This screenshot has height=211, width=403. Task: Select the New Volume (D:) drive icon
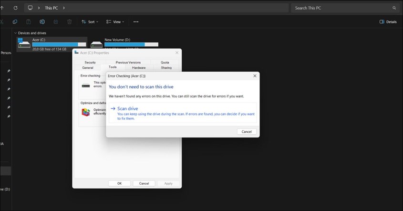pos(97,44)
